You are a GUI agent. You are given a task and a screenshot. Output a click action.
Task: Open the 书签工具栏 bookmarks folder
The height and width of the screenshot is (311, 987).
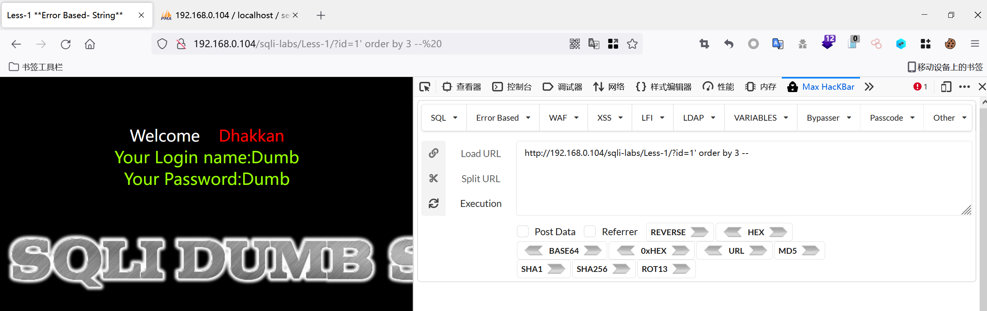pyautogui.click(x=36, y=67)
